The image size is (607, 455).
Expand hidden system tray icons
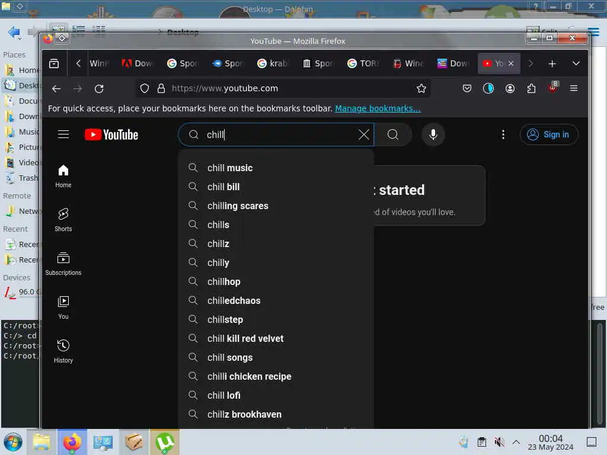[x=516, y=442]
